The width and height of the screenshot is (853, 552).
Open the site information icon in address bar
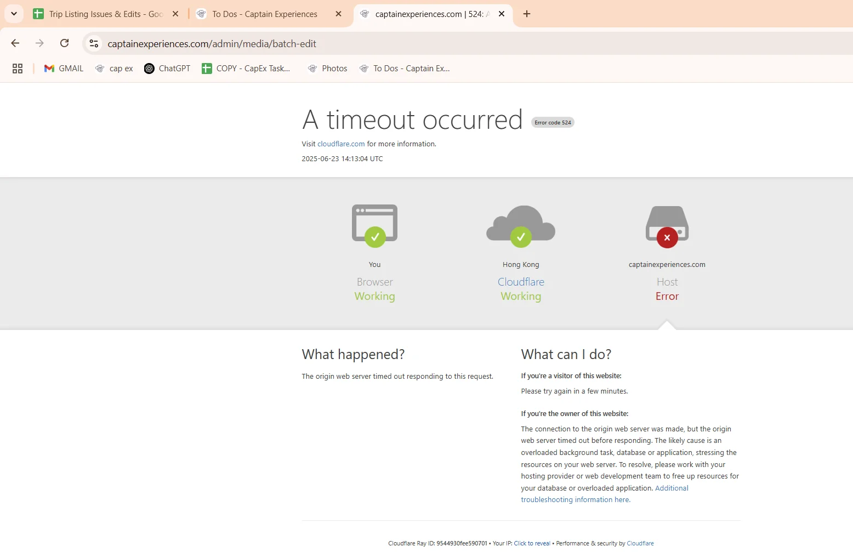(x=94, y=43)
